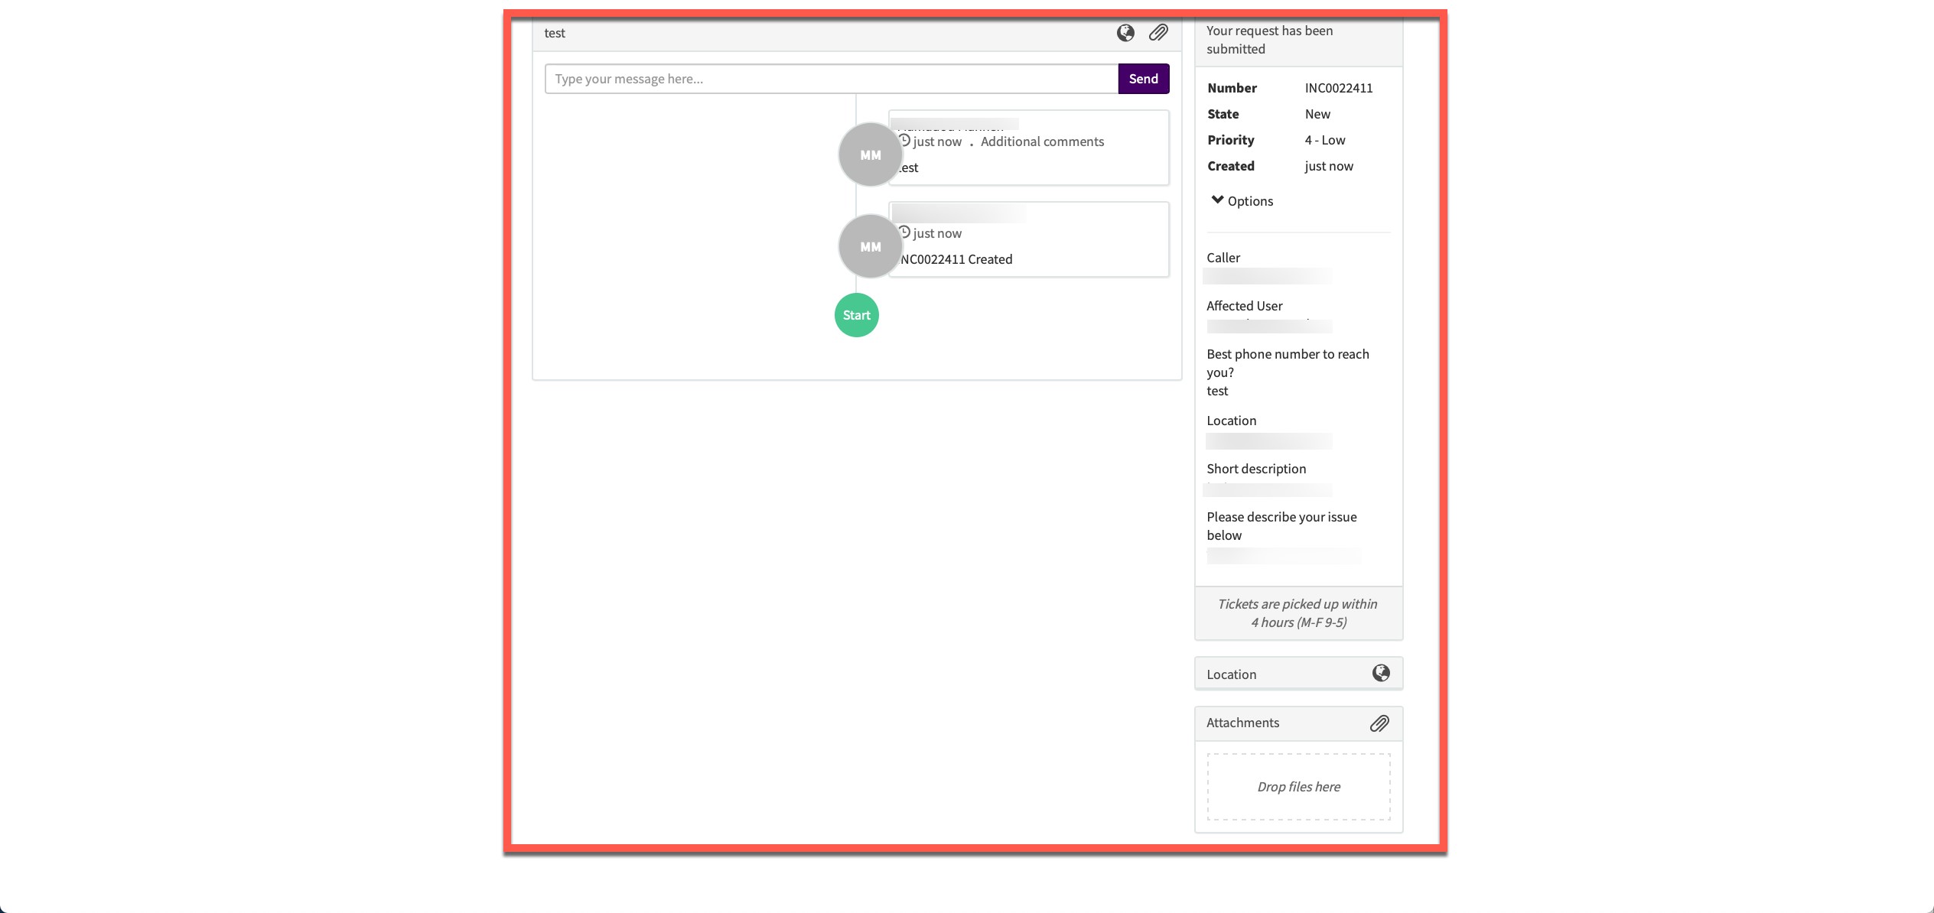Expand the Options chevron
This screenshot has width=1934, height=913.
1217,200
